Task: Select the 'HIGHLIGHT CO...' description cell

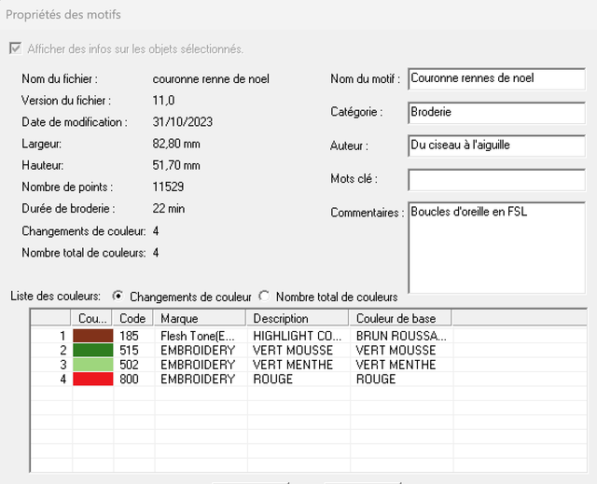Action: coord(298,335)
